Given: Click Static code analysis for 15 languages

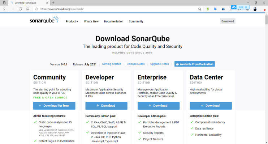Looking at the screenshot, I should (x=55, y=124).
